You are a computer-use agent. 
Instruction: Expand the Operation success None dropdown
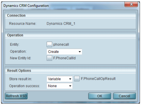pos(60,86)
